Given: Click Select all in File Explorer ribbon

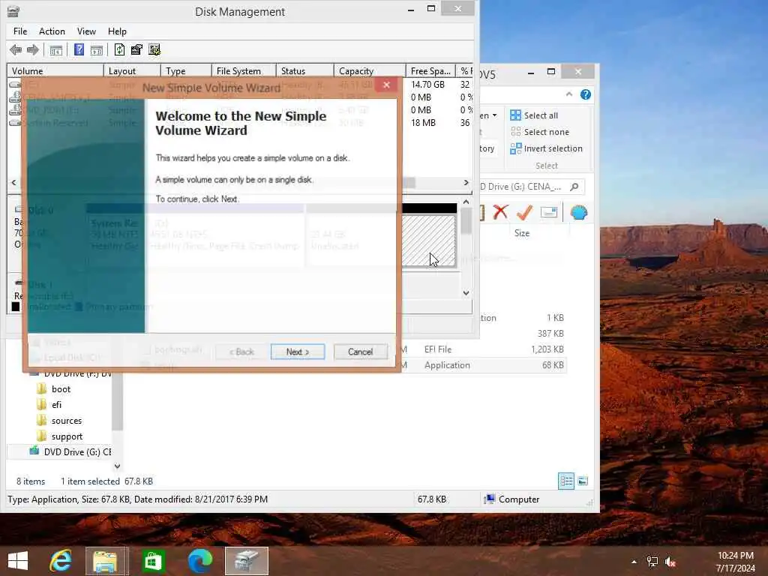Looking at the screenshot, I should coord(534,115).
